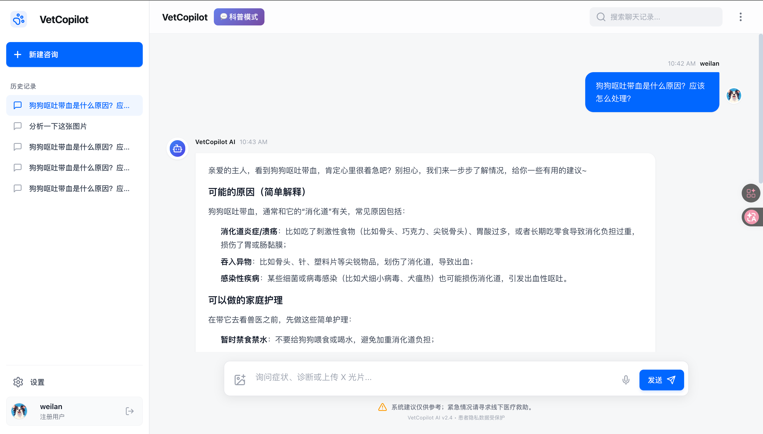Start a new consultation with 新建咨询
Viewport: 763px width, 434px height.
[x=74, y=55]
